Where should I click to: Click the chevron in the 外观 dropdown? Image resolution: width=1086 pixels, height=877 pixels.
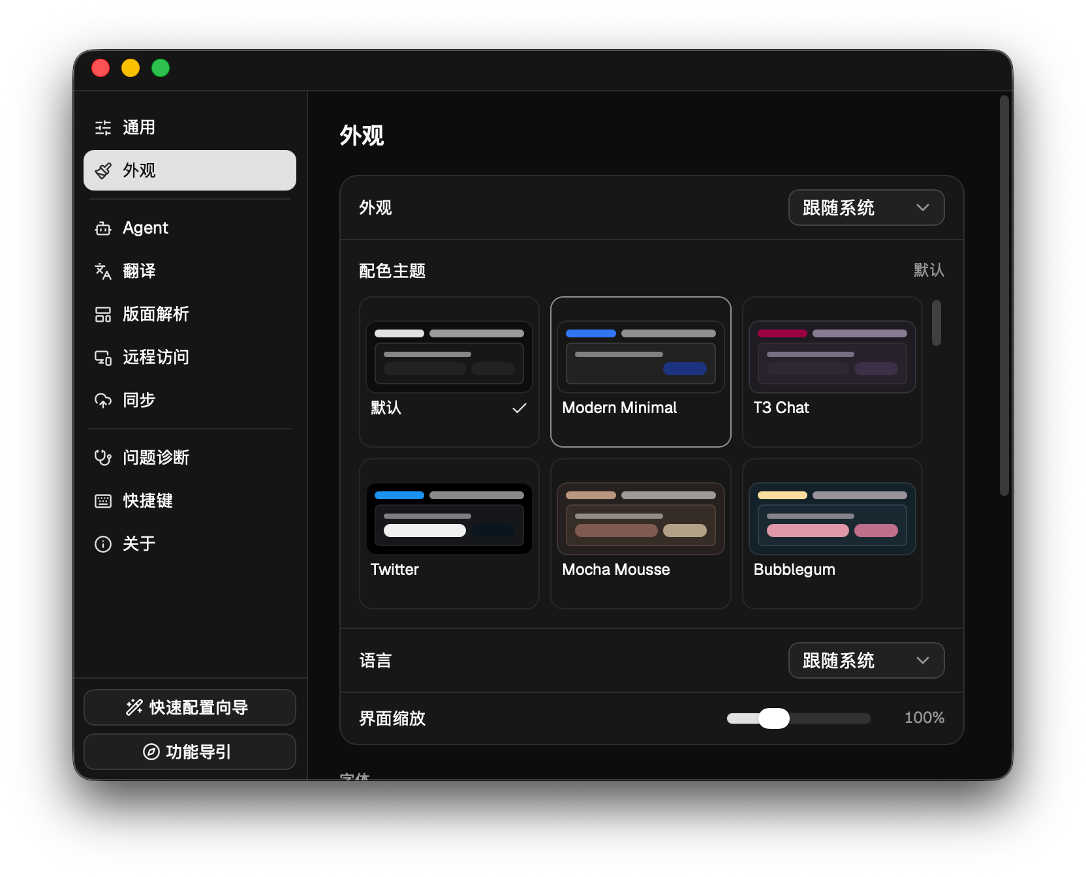[x=922, y=208]
